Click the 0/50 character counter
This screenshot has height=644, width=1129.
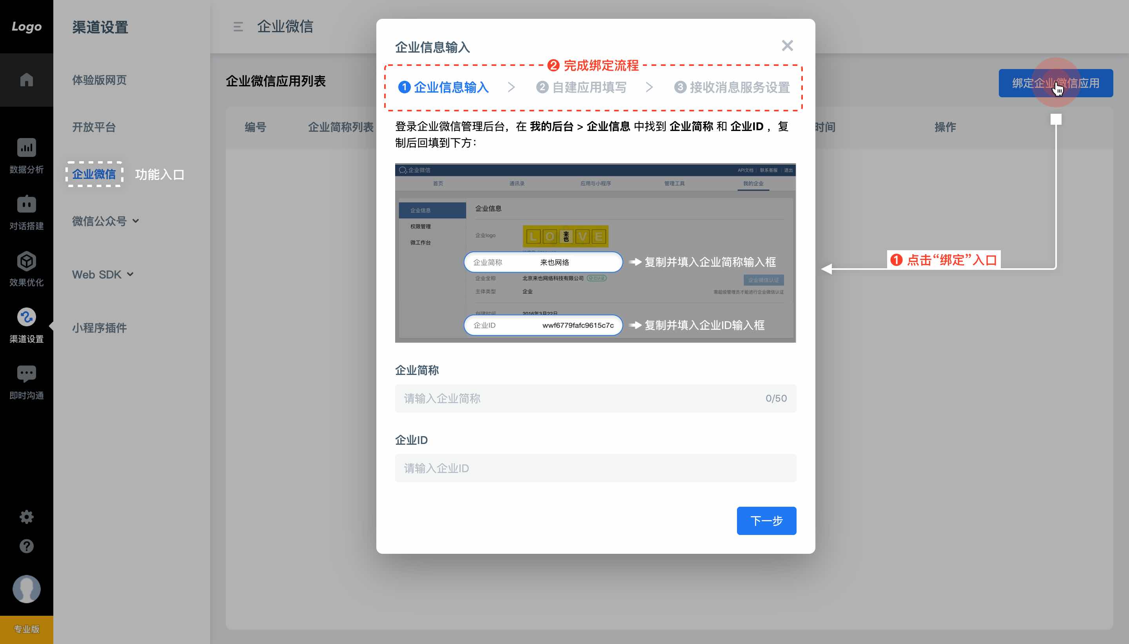[x=776, y=398]
